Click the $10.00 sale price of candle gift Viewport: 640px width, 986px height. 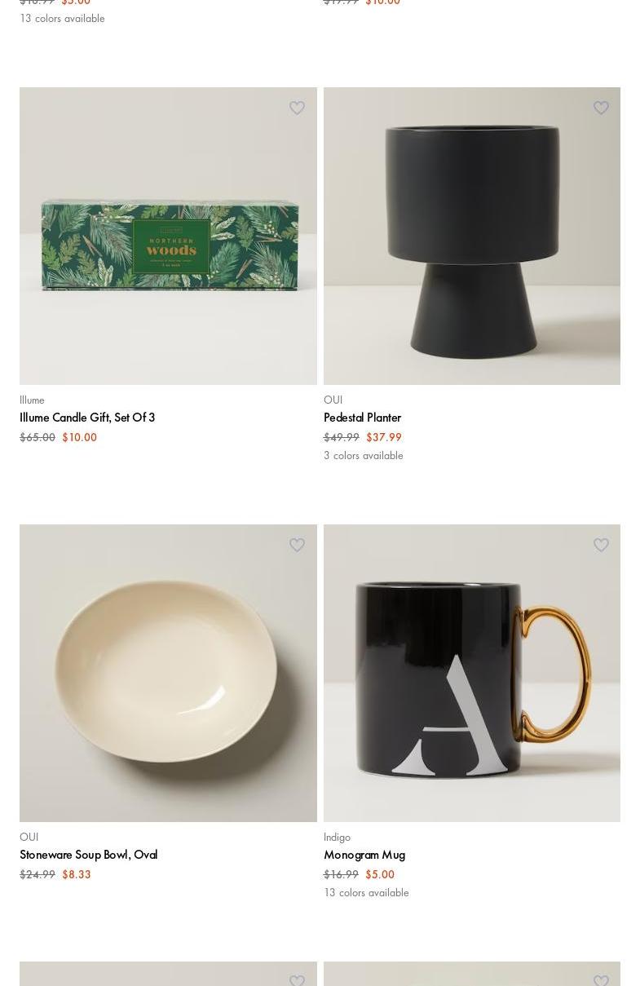pyautogui.click(x=80, y=437)
